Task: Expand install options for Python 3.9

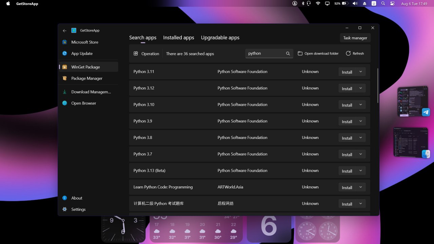Action: pos(360,121)
